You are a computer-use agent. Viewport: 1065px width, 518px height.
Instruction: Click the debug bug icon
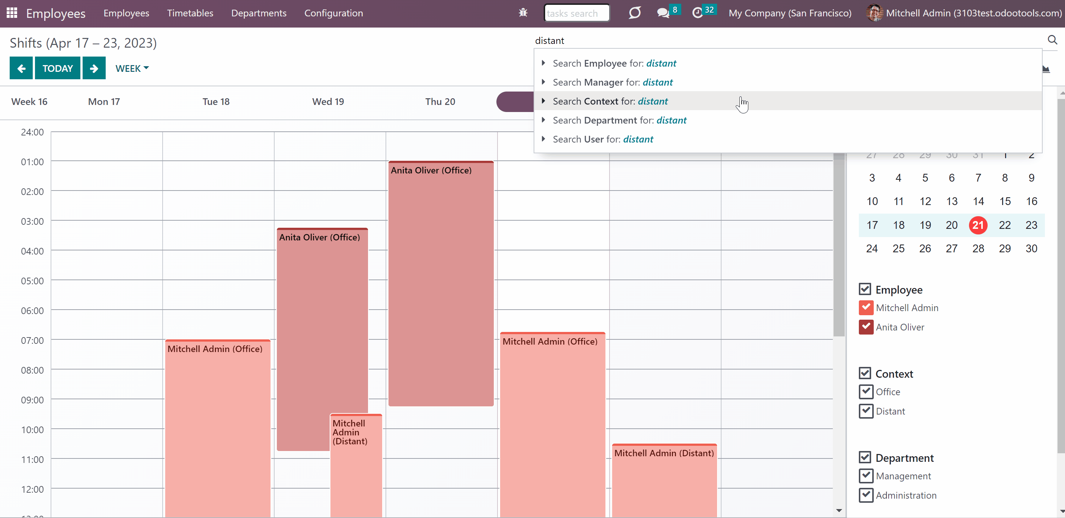(523, 13)
